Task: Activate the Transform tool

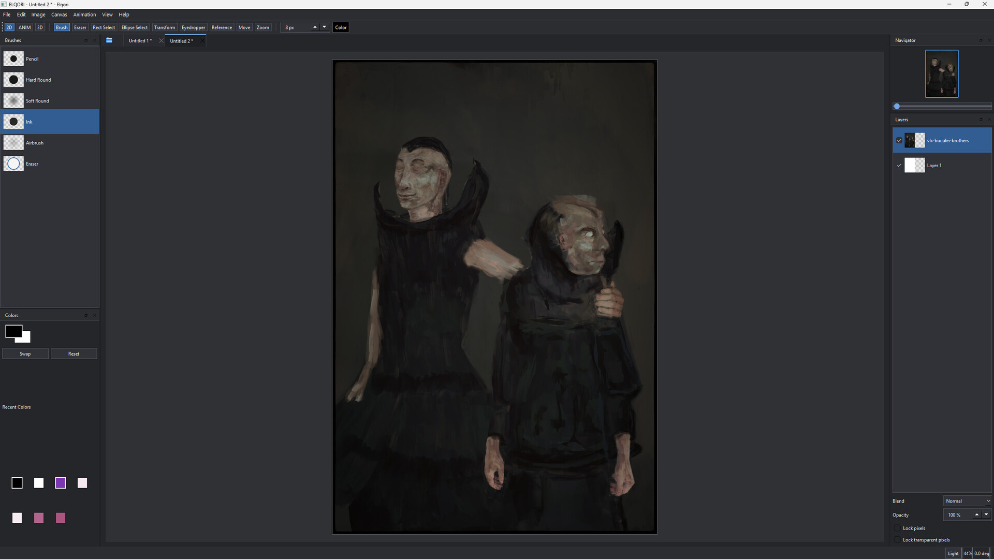Action: 165,27
